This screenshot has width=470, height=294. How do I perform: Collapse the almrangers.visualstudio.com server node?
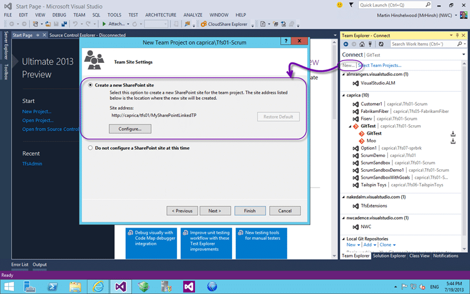[344, 75]
